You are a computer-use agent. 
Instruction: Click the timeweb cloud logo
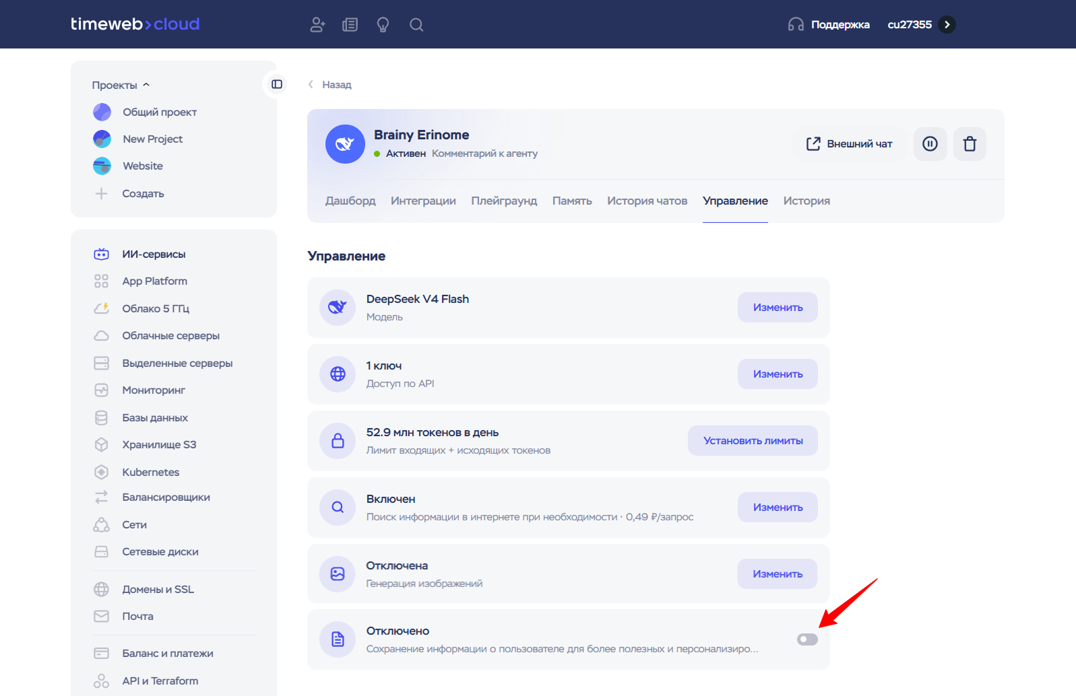click(135, 24)
